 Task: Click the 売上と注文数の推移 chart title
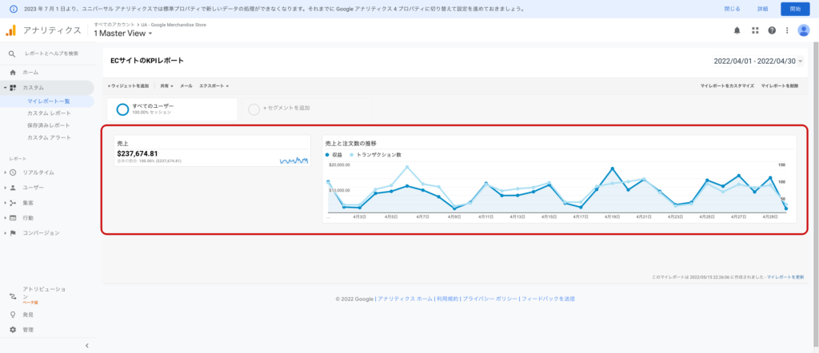[351, 143]
